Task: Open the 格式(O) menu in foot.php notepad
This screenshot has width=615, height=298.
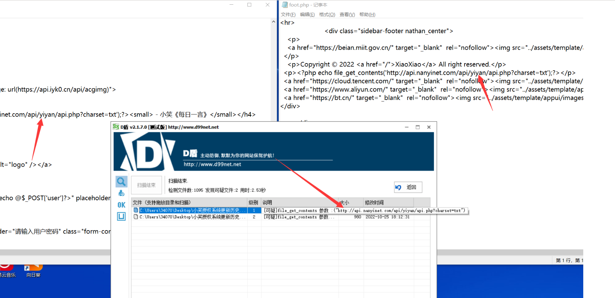Action: click(327, 14)
